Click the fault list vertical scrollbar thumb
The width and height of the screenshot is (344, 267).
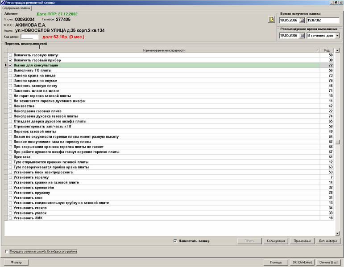click(x=338, y=142)
